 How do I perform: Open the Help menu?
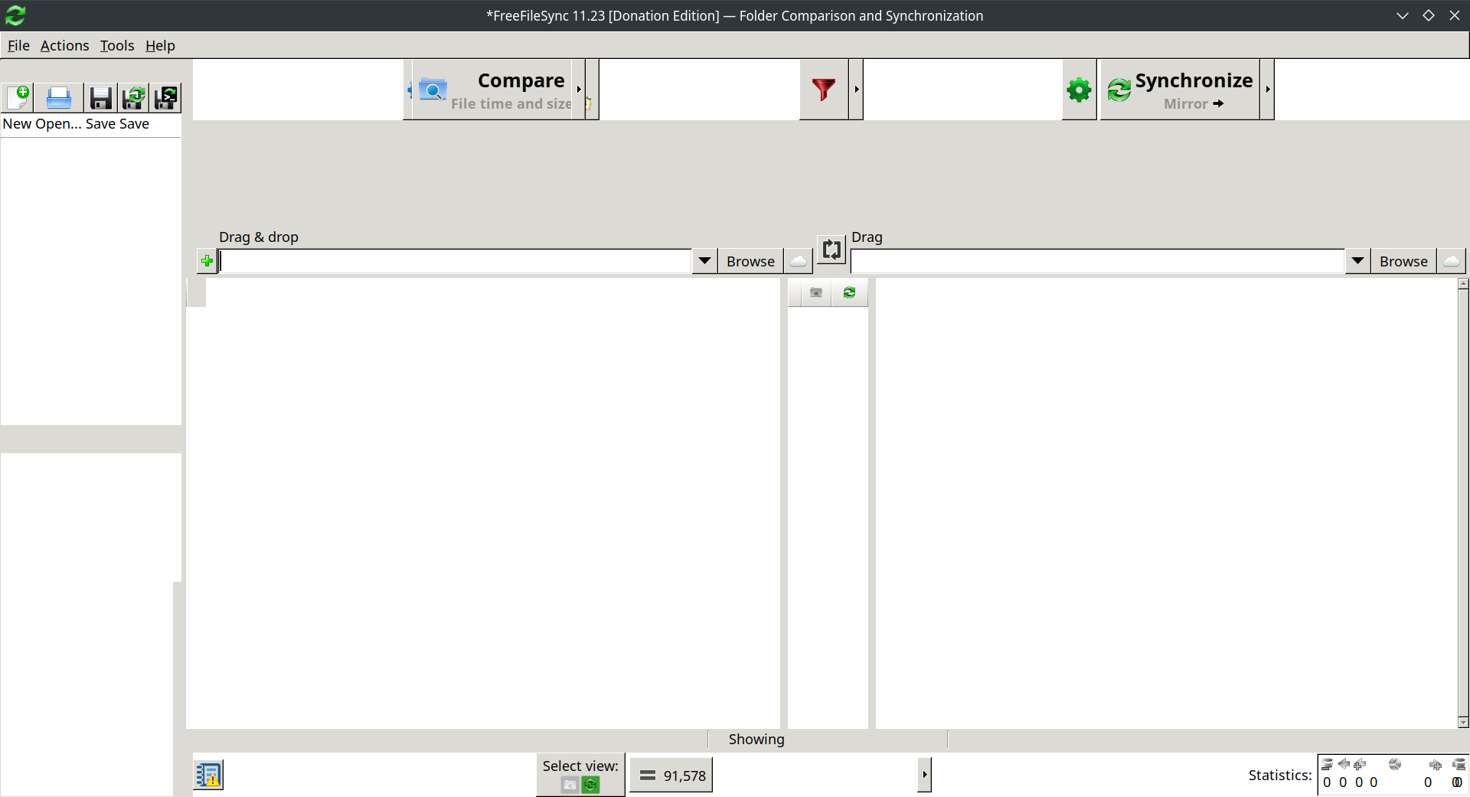[x=160, y=46]
